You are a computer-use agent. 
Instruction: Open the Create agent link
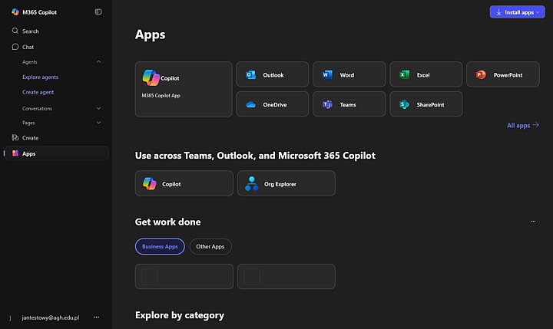38,92
